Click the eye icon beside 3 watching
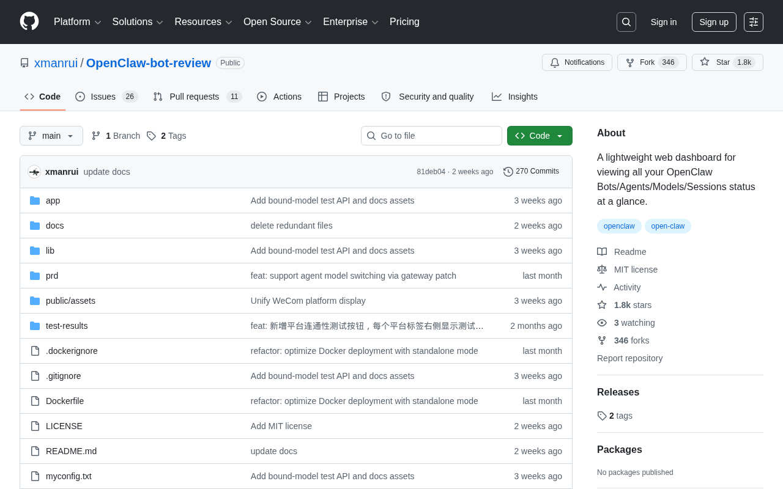 [x=602, y=323]
